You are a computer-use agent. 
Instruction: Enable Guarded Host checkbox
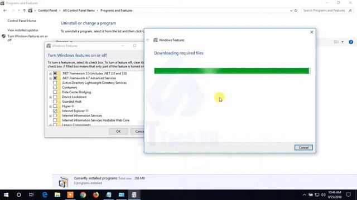tap(55, 101)
